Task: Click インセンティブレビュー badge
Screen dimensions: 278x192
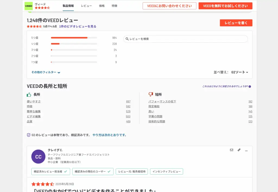Action: tap(166, 172)
